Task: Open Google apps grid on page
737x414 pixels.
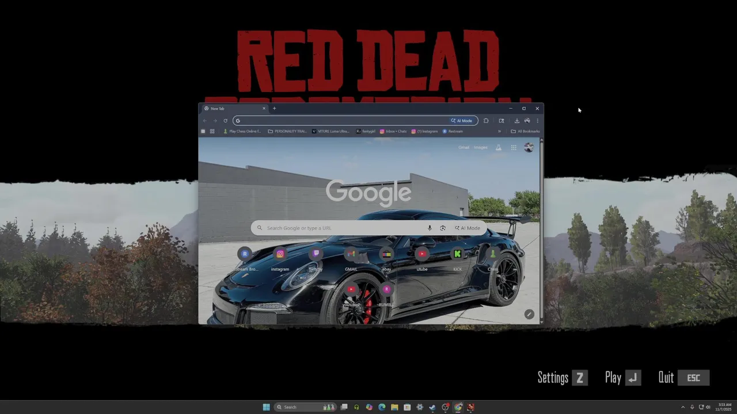Action: (x=514, y=148)
